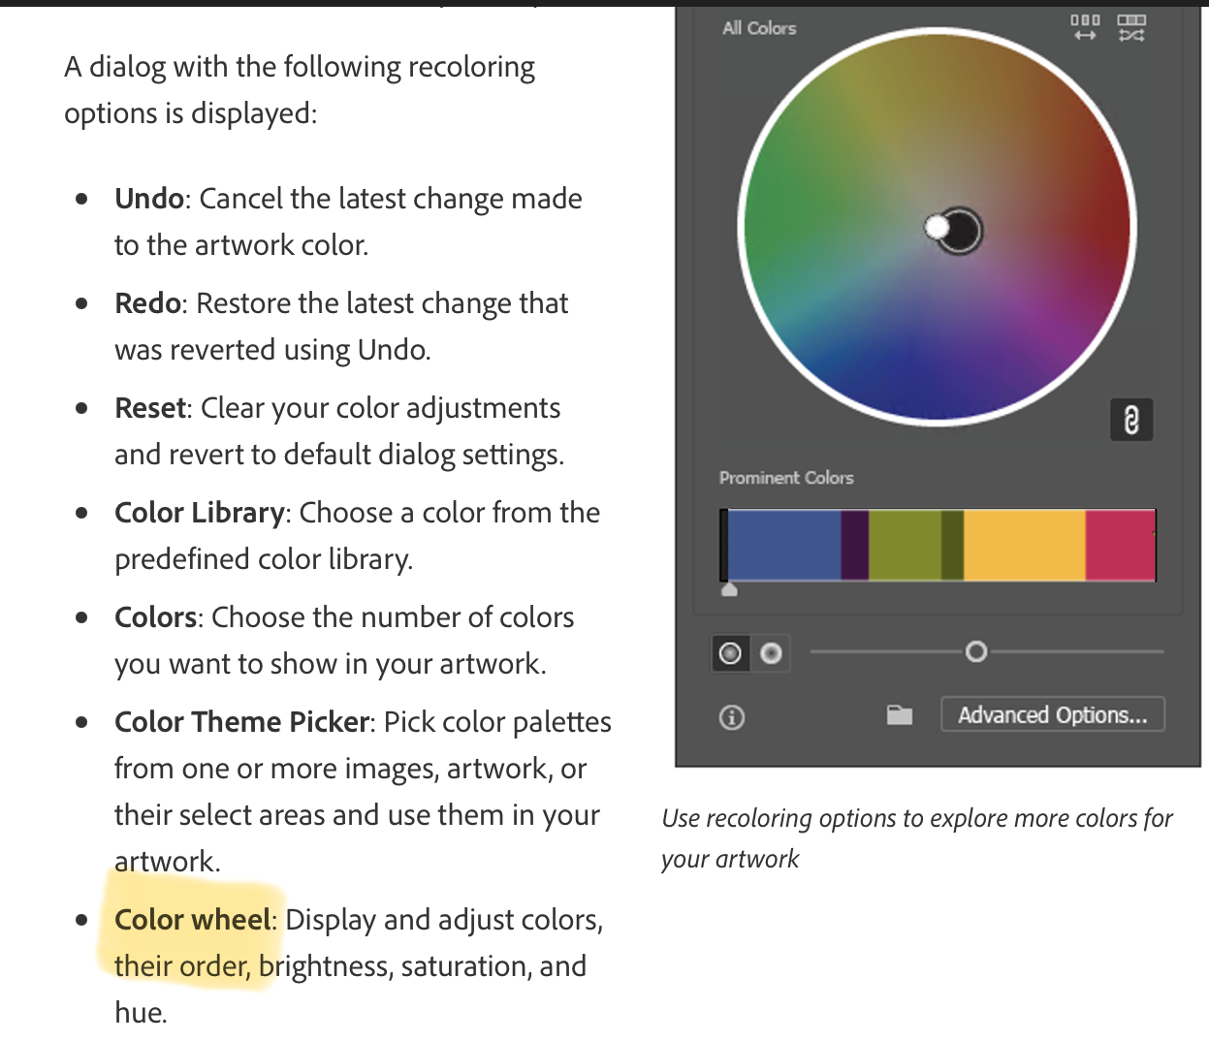Click the small stop handle below the color bar
Viewport: 1209px width, 1041px height.
(x=729, y=588)
